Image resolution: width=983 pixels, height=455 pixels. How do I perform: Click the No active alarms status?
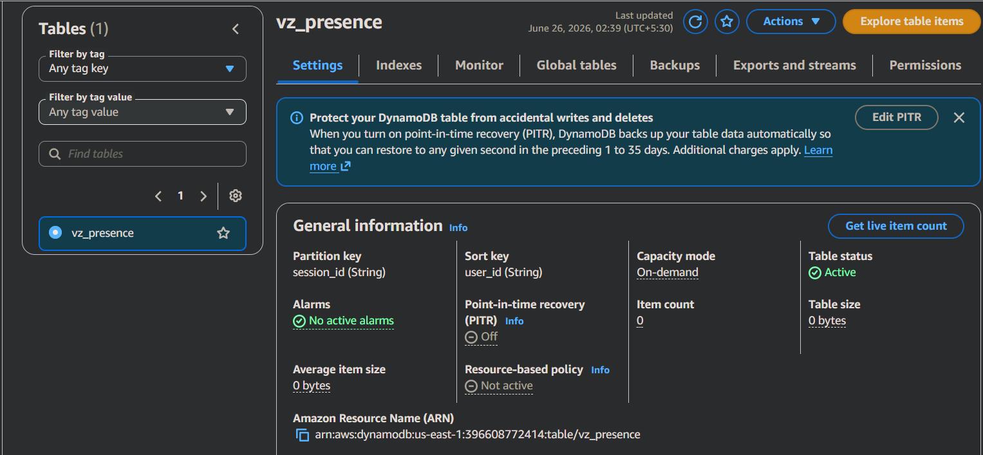tap(343, 320)
